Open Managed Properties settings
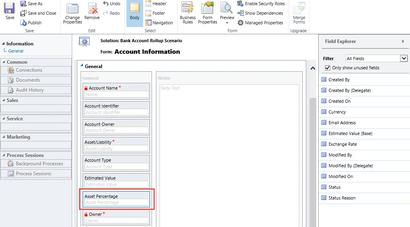 (260, 23)
